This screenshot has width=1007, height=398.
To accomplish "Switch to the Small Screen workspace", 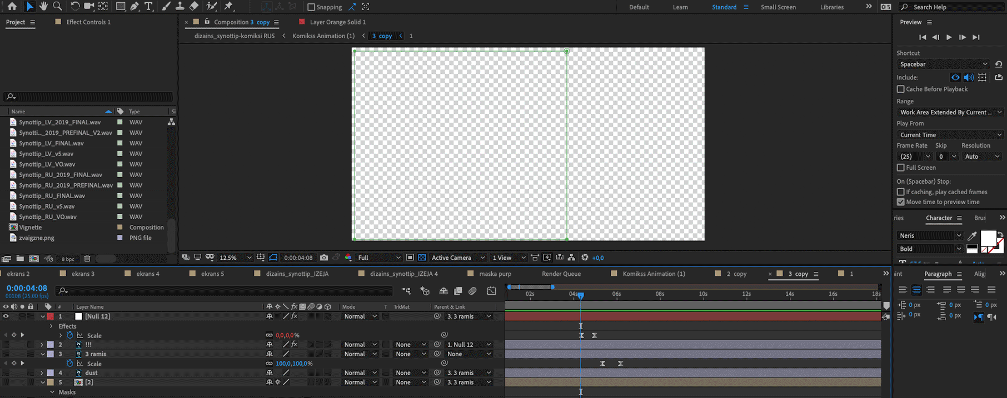I will point(778,7).
